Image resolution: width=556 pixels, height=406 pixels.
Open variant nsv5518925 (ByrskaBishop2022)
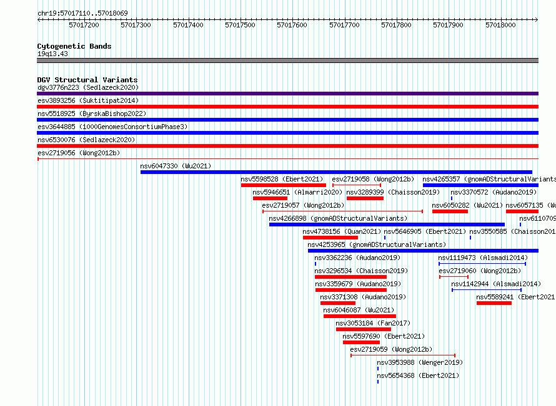tap(92, 114)
